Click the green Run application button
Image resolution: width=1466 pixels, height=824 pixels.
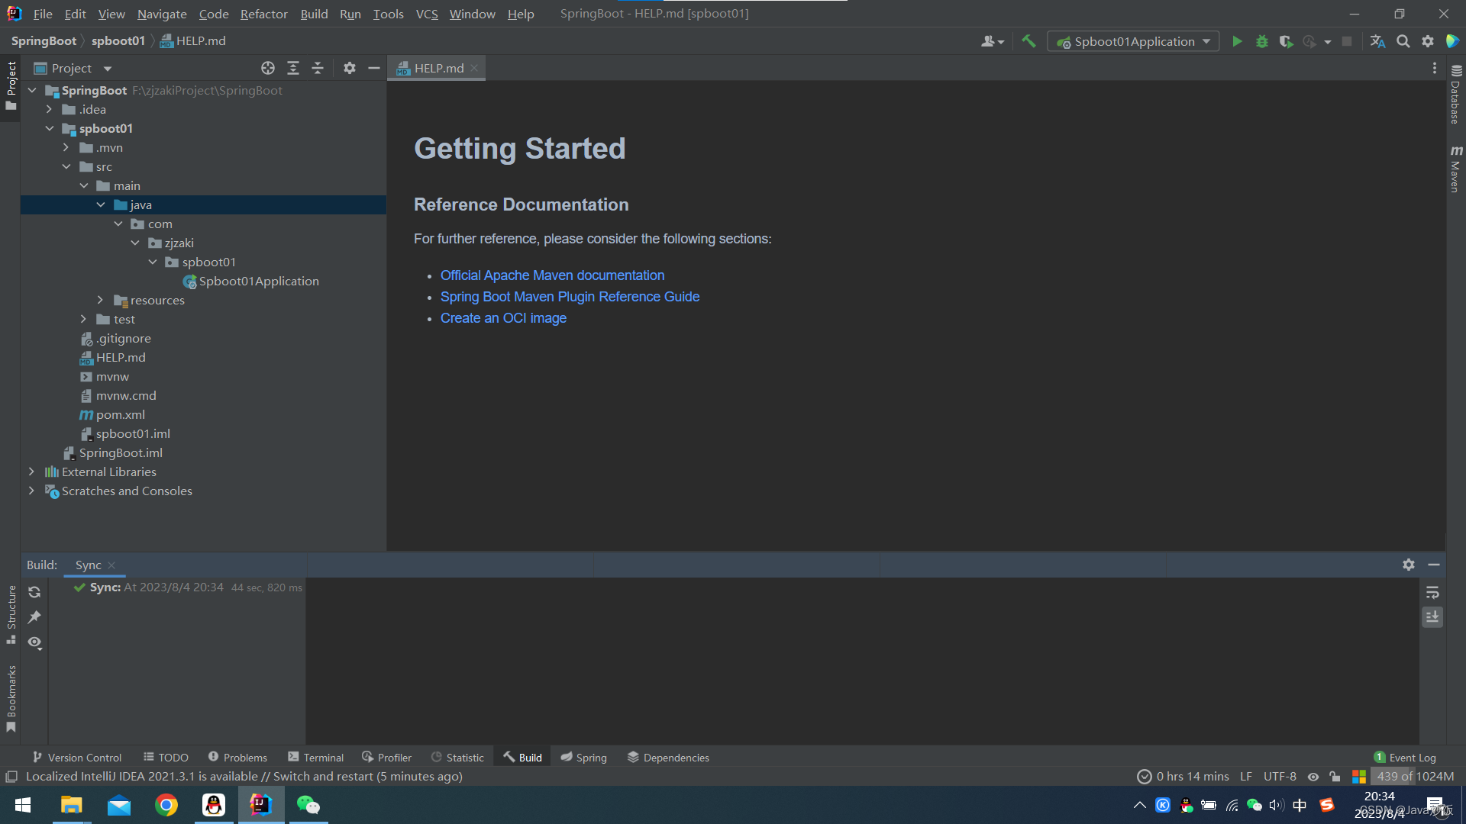pos(1237,42)
